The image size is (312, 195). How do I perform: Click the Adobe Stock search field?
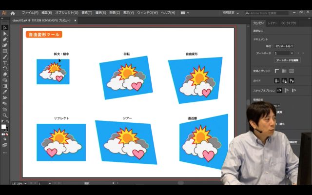(x=267, y=13)
